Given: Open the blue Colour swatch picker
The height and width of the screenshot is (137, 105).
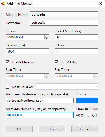Looking at the screenshot, I should [x=87, y=101].
